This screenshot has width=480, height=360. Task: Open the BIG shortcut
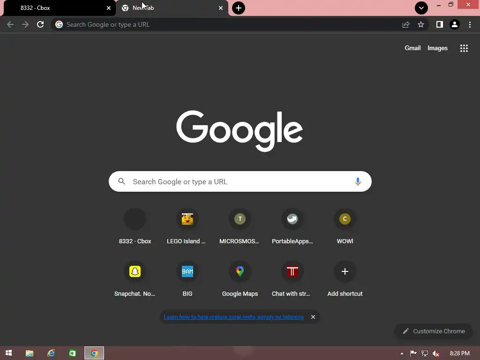pos(187,279)
